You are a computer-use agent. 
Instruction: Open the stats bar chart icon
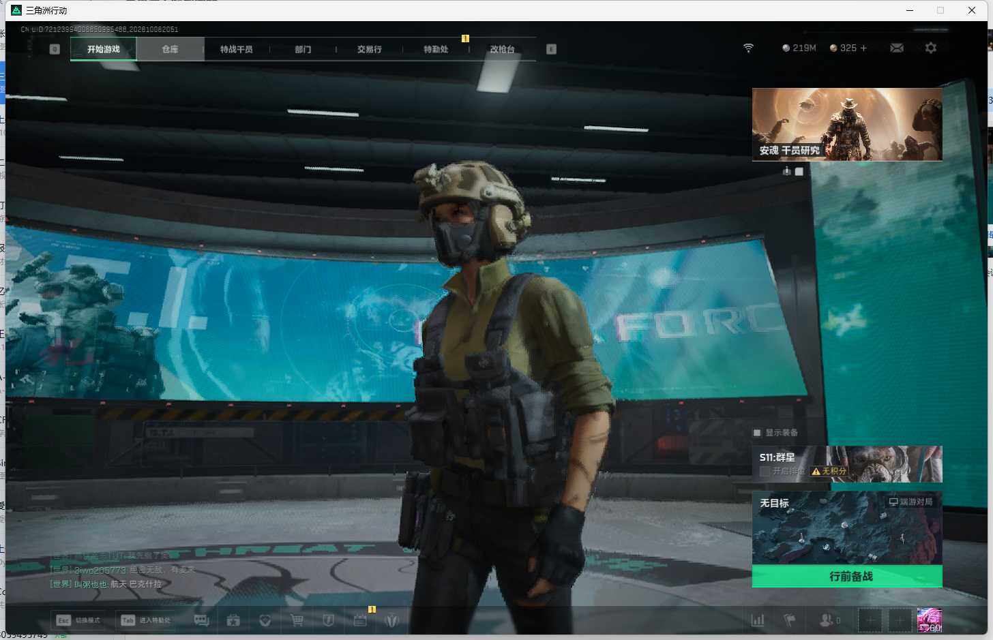tap(757, 620)
